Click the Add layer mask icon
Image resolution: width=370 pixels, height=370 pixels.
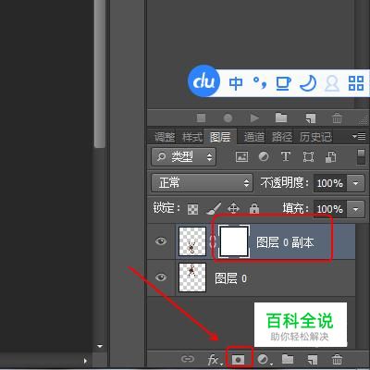click(x=238, y=360)
